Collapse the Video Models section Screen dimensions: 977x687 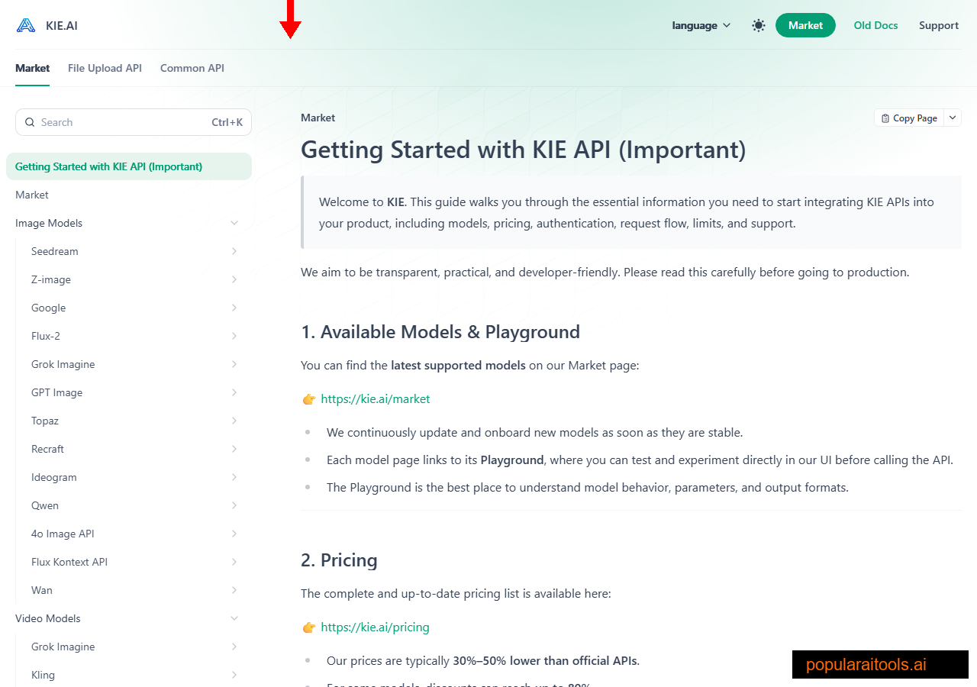tap(234, 618)
